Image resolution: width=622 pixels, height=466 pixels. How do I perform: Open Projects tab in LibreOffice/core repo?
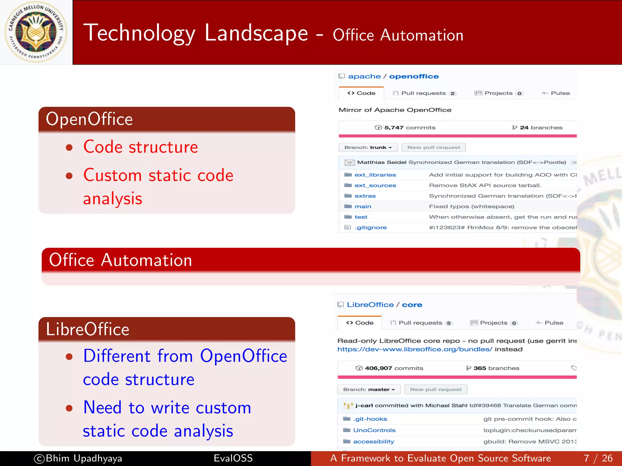[494, 323]
